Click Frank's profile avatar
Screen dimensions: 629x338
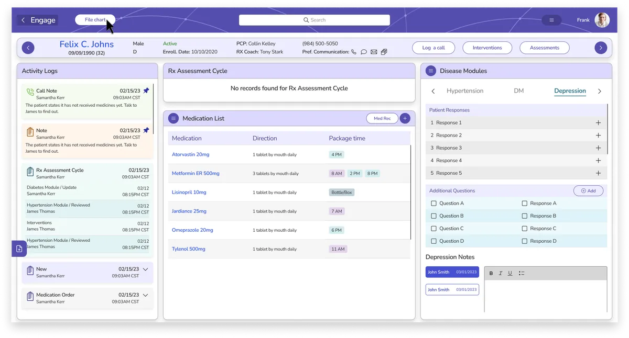[x=602, y=20]
